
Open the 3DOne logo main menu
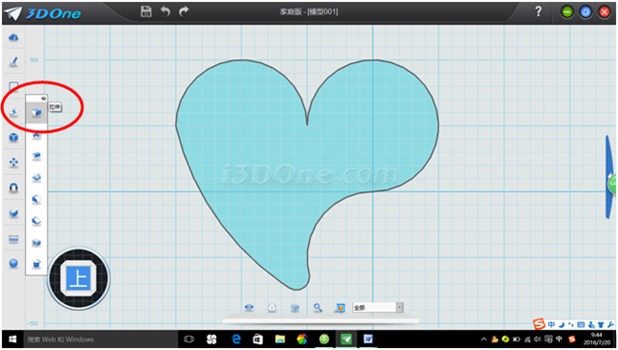pos(42,13)
